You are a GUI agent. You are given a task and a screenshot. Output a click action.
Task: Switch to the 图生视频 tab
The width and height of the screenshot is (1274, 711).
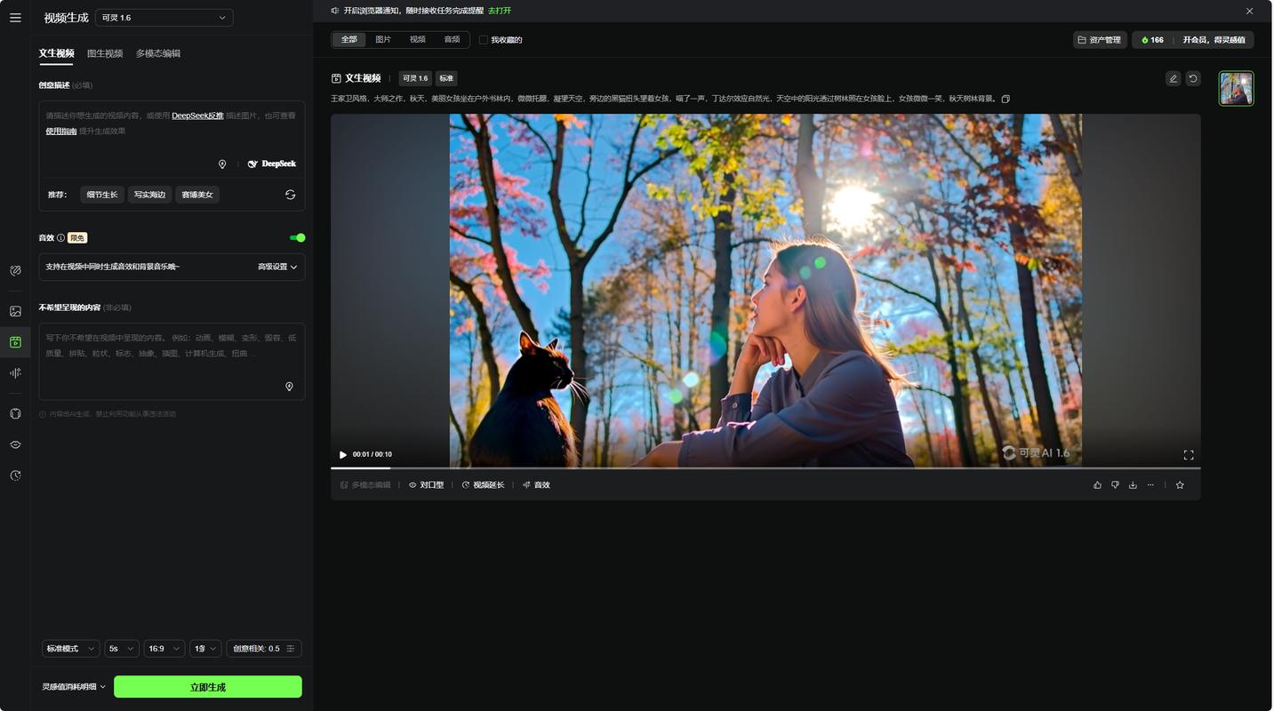point(105,53)
